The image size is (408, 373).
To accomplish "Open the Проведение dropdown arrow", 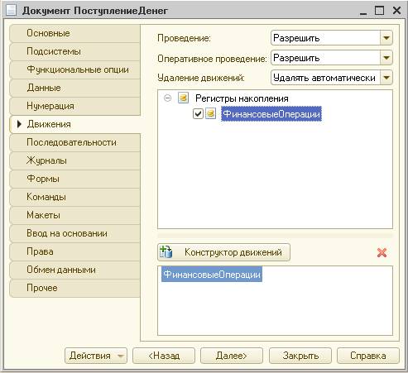I will click(386, 38).
